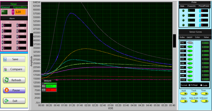Adjust the second probe PresetPower stepper

coord(200,15)
